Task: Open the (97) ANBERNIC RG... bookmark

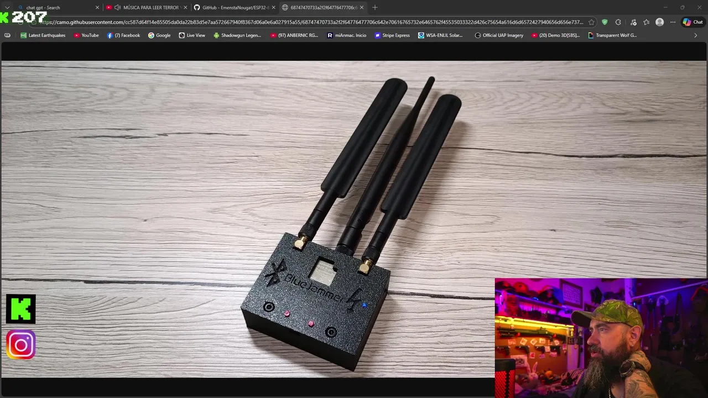Action: click(294, 35)
